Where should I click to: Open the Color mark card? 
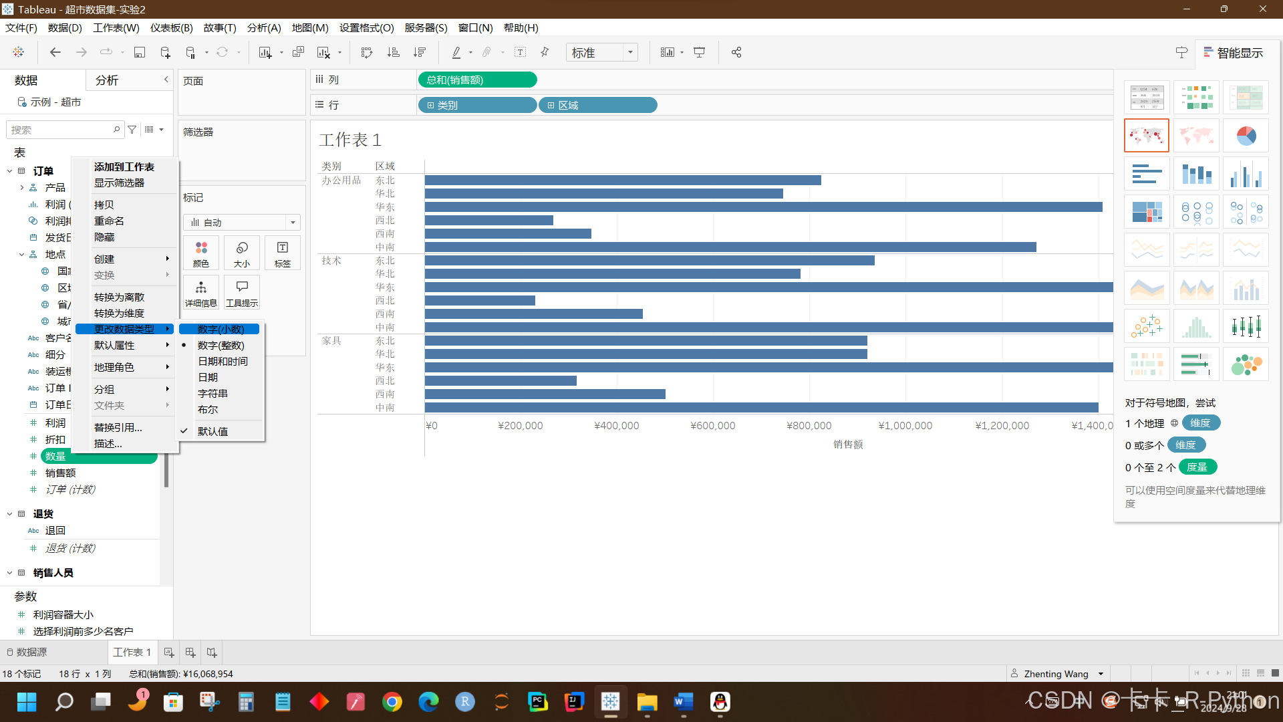point(201,253)
